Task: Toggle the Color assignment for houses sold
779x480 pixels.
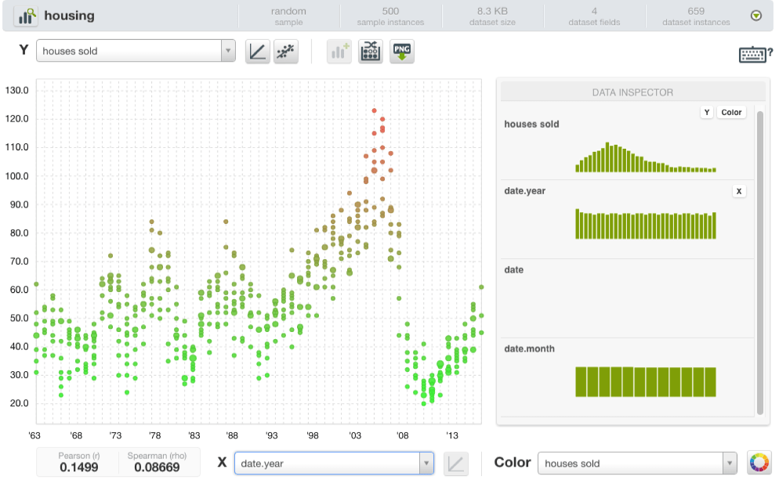Action: pyautogui.click(x=730, y=112)
